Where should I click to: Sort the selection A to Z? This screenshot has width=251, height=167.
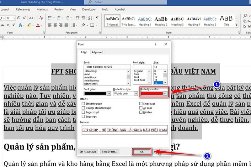pyautogui.click(x=90, y=18)
